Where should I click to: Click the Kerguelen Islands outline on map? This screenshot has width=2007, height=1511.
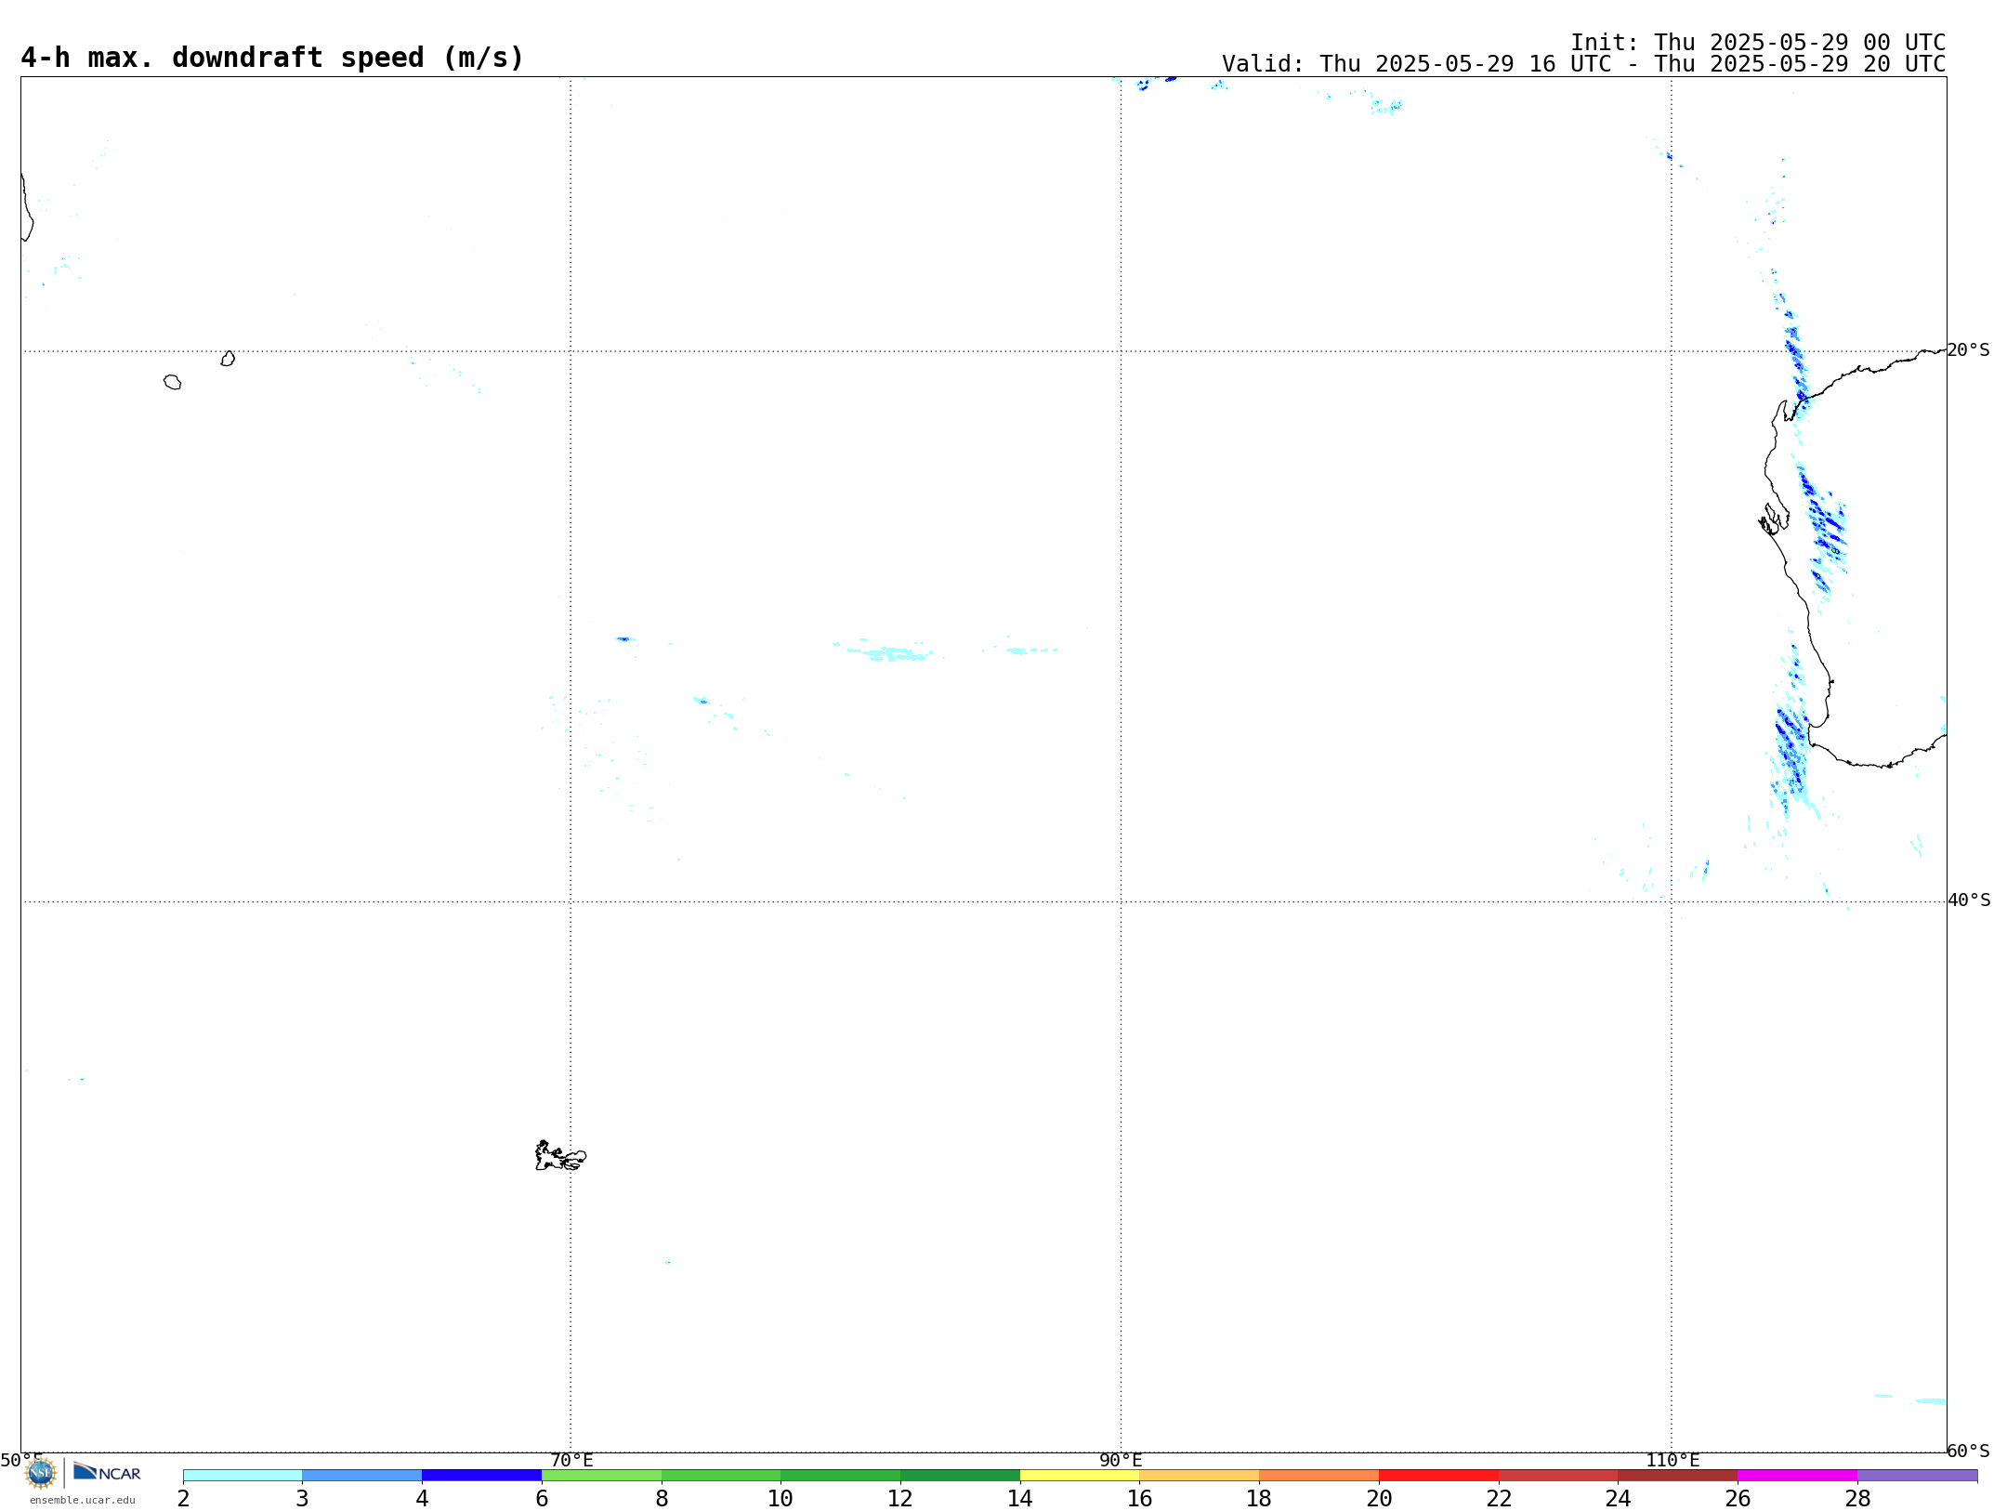coord(560,1156)
